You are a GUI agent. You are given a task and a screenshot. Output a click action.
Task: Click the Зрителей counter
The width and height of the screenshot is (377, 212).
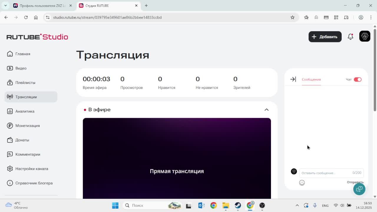point(242,83)
